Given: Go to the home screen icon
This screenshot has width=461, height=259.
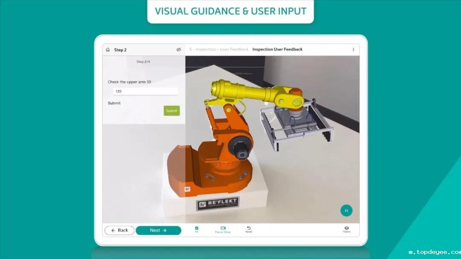Looking at the screenshot, I should coord(108,50).
